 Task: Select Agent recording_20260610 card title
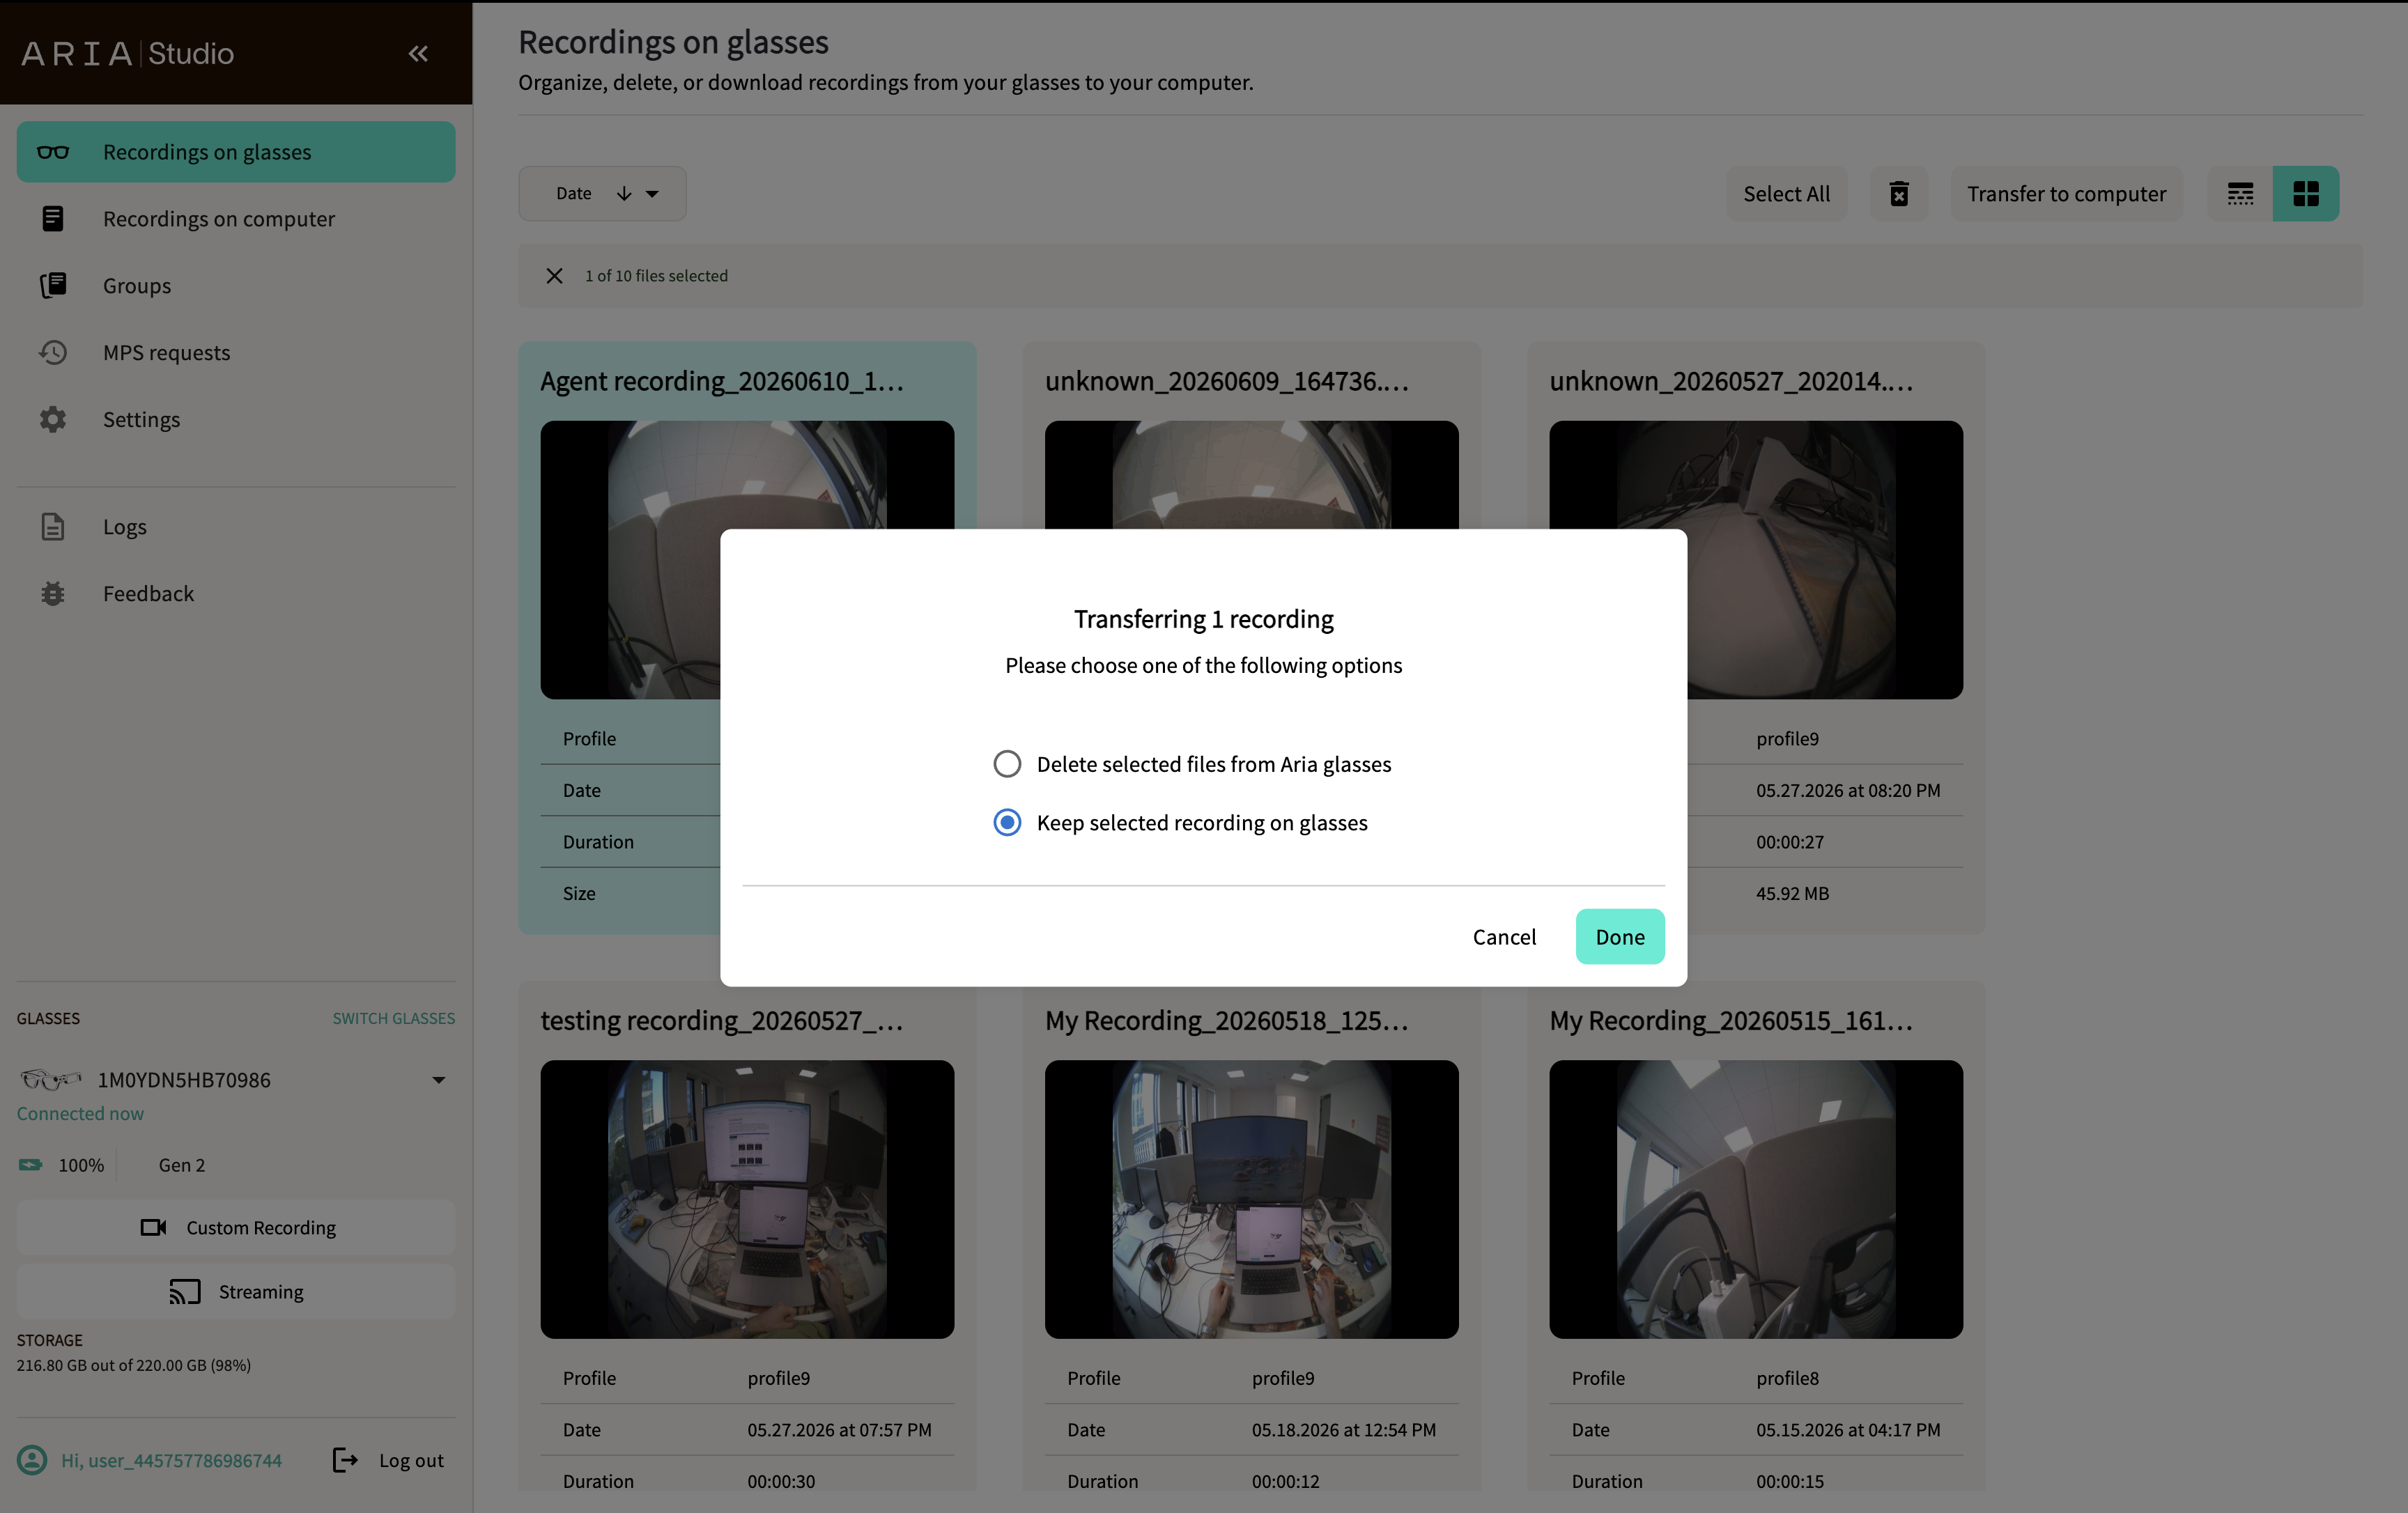(x=722, y=381)
